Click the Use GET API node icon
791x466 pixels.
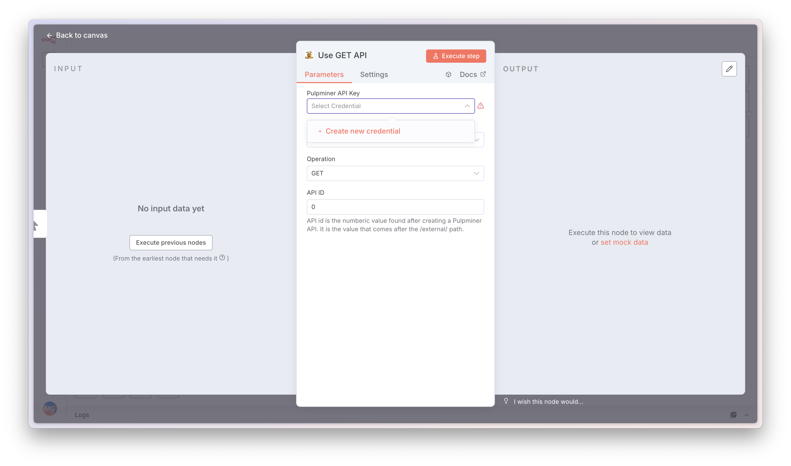[309, 55]
